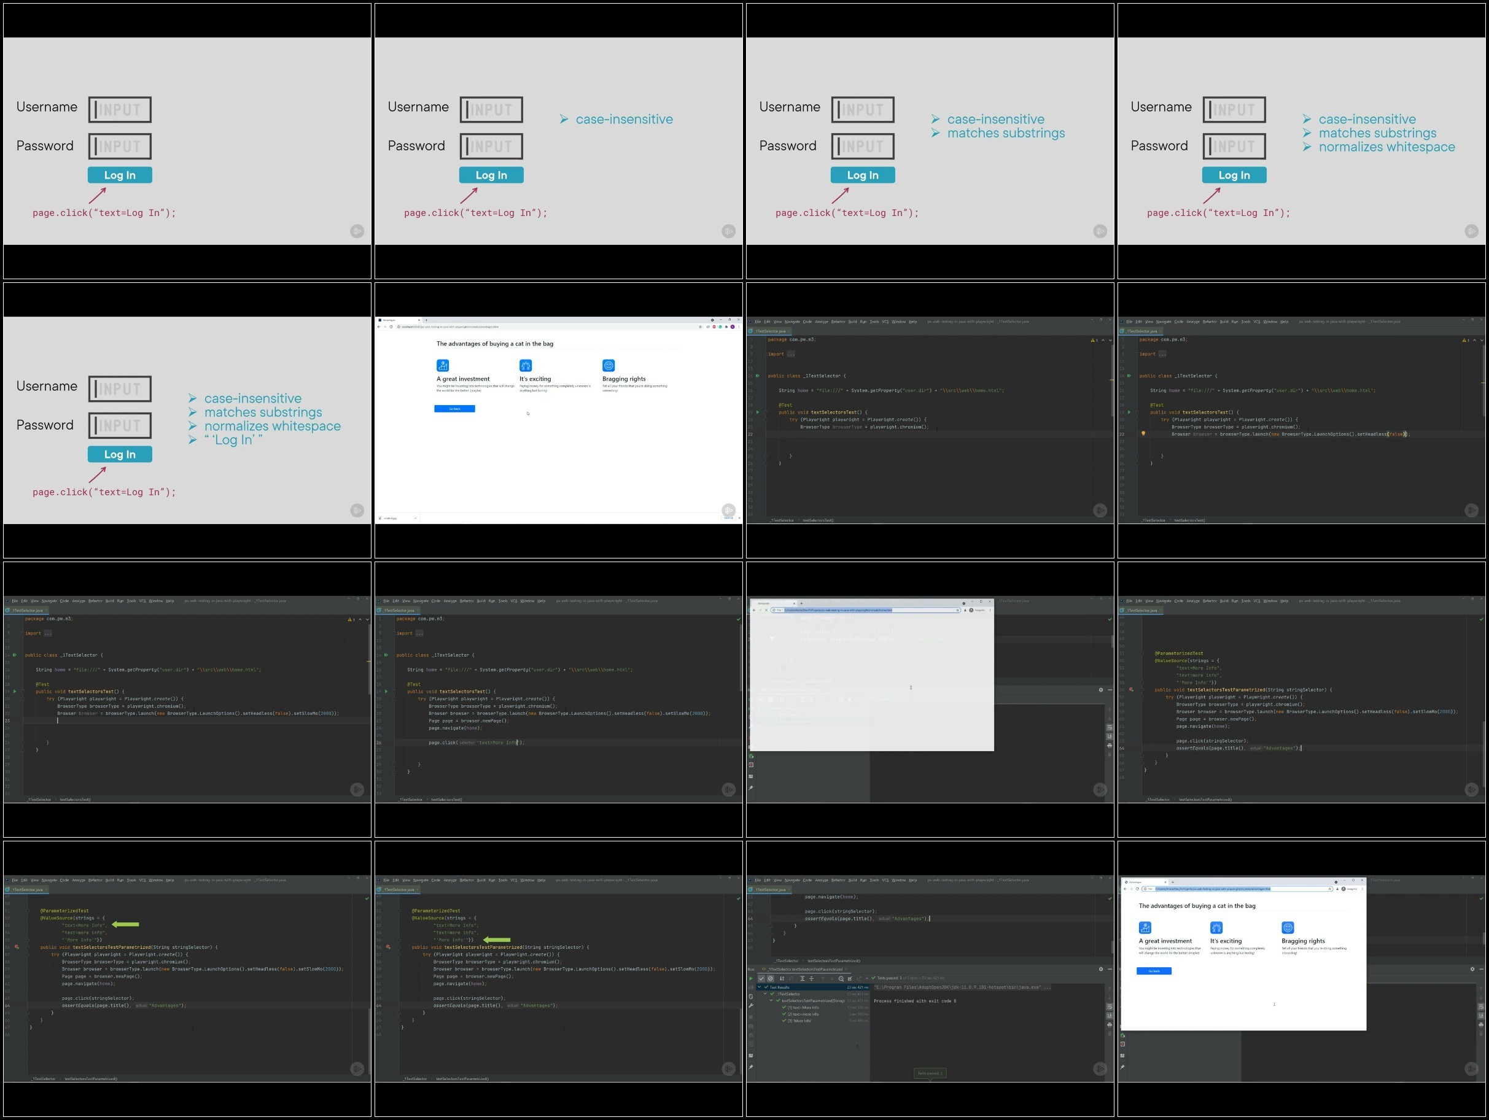
Task: Click 'Go back' button in full-window browser page
Action: pyautogui.click(x=454, y=408)
